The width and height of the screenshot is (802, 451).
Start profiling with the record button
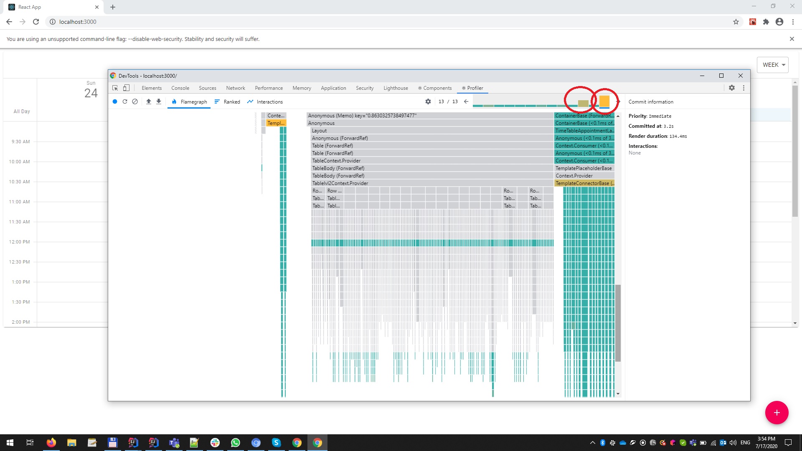[115, 101]
